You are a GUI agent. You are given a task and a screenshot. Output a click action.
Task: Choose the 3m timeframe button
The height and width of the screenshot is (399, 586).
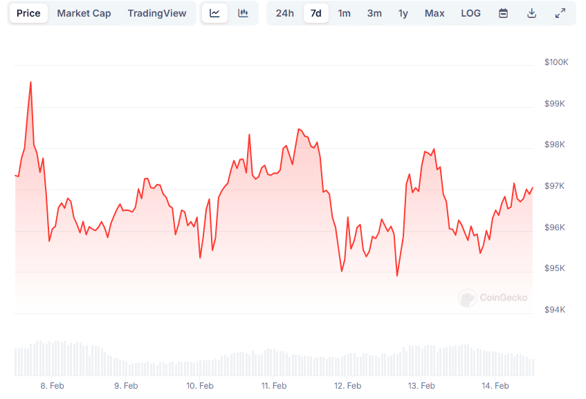click(374, 12)
